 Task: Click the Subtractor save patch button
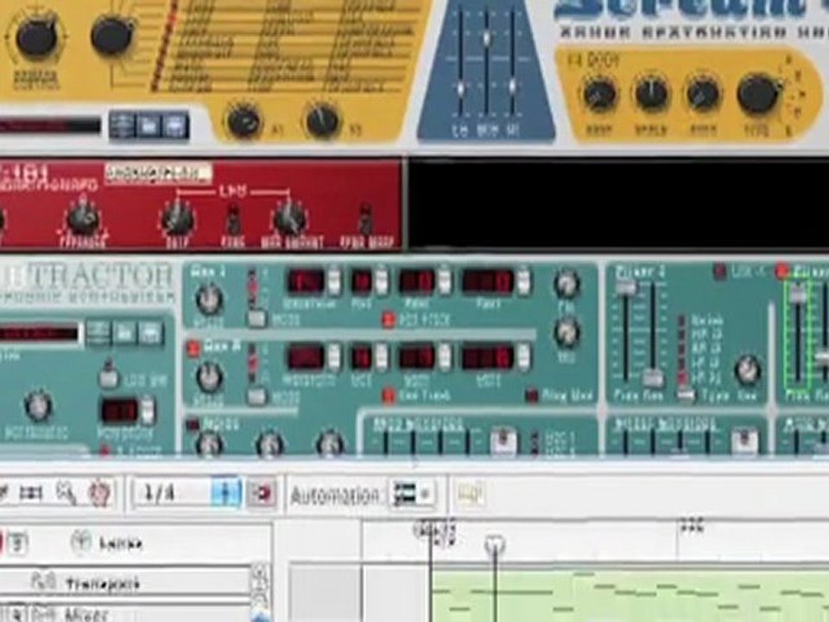coord(150,333)
